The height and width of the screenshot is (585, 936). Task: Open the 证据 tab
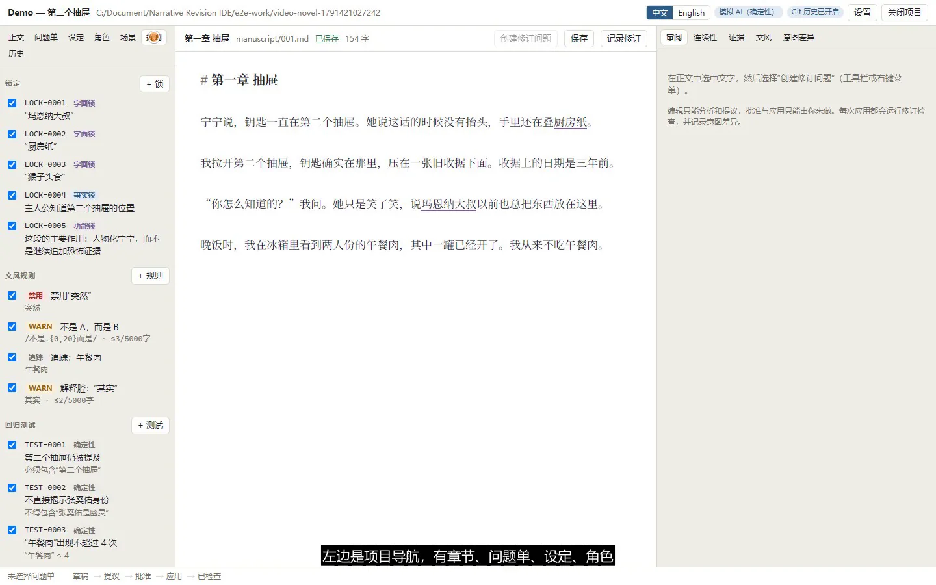click(736, 38)
